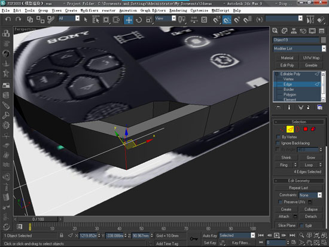The width and height of the screenshot is (329, 247).
Task: Click the object color swatch beside Object19
Action: pyautogui.click(x=324, y=40)
